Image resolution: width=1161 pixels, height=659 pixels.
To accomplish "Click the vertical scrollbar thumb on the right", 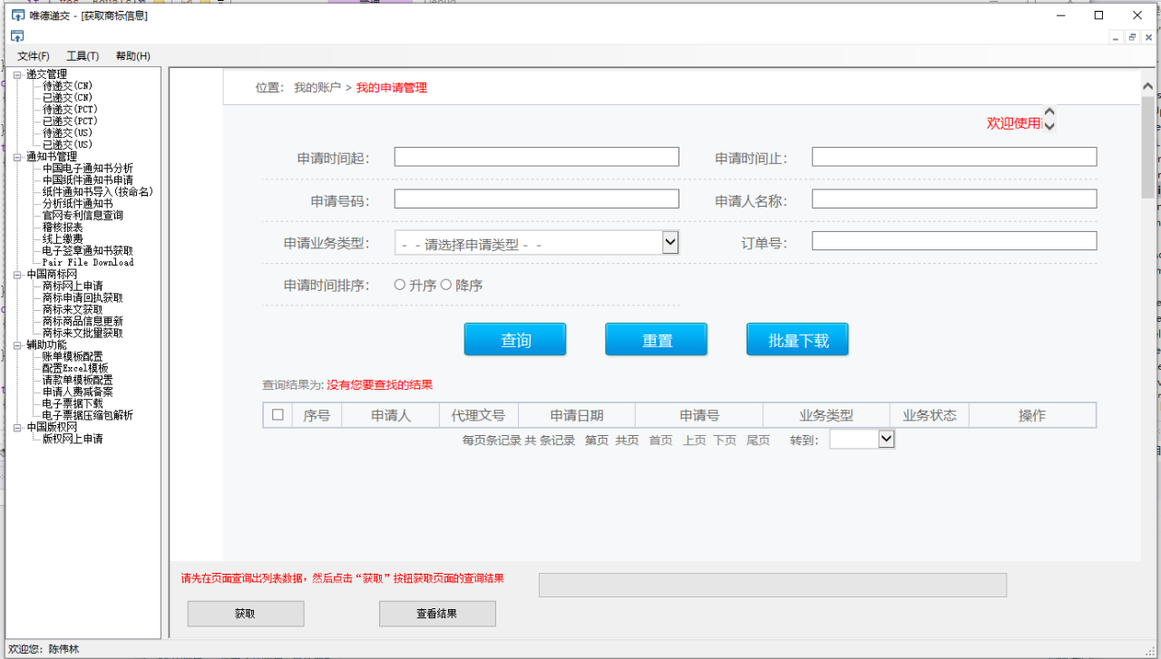I will click(x=1148, y=147).
